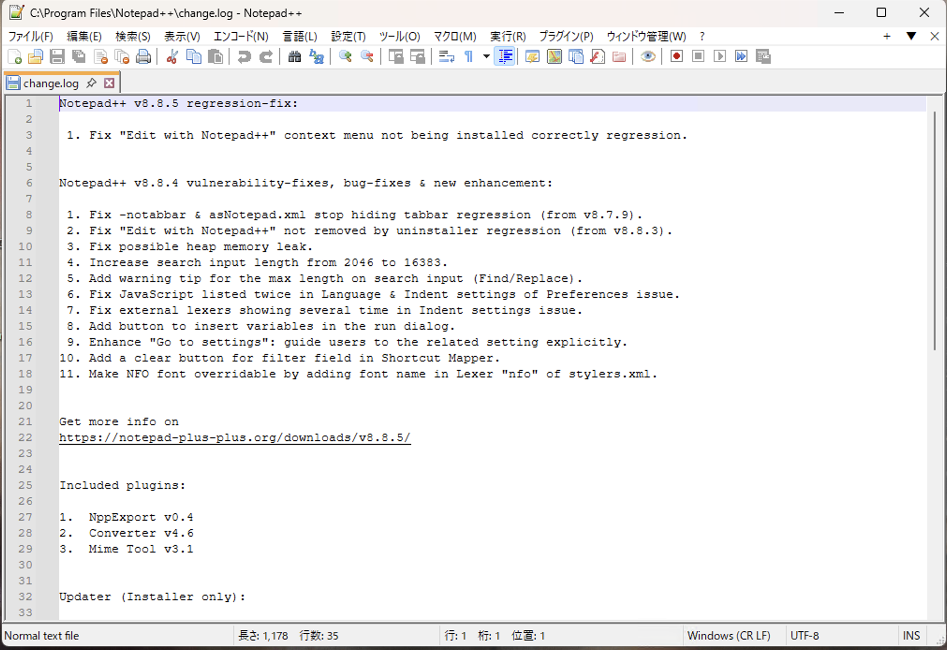The width and height of the screenshot is (947, 650).
Task: Click the Print toolbar icon
Action: point(143,57)
